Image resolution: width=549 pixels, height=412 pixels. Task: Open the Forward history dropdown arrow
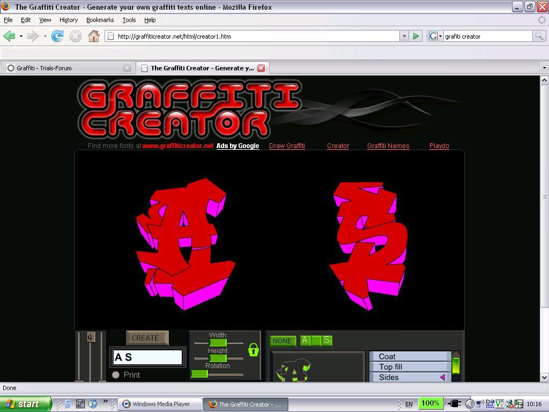pyautogui.click(x=45, y=36)
